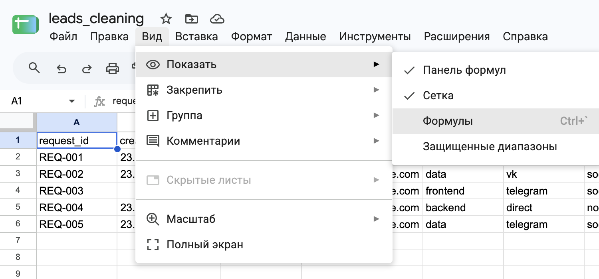The image size is (599, 279).
Task: Click the print icon
Action: click(x=113, y=69)
